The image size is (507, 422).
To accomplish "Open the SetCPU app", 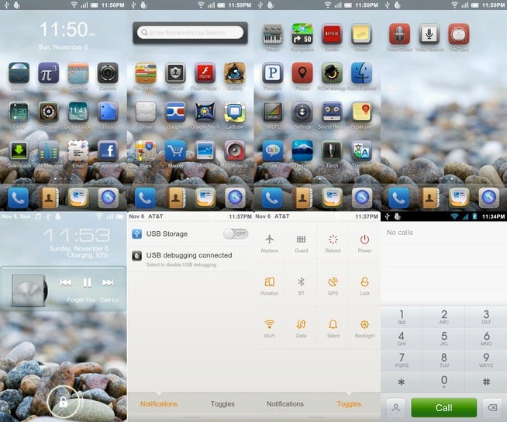I will 273,112.
